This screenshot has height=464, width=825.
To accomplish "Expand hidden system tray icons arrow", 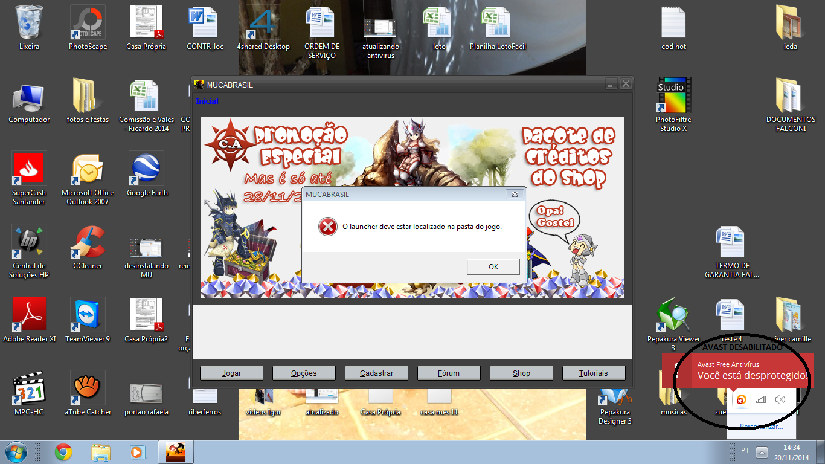I will coord(762,452).
